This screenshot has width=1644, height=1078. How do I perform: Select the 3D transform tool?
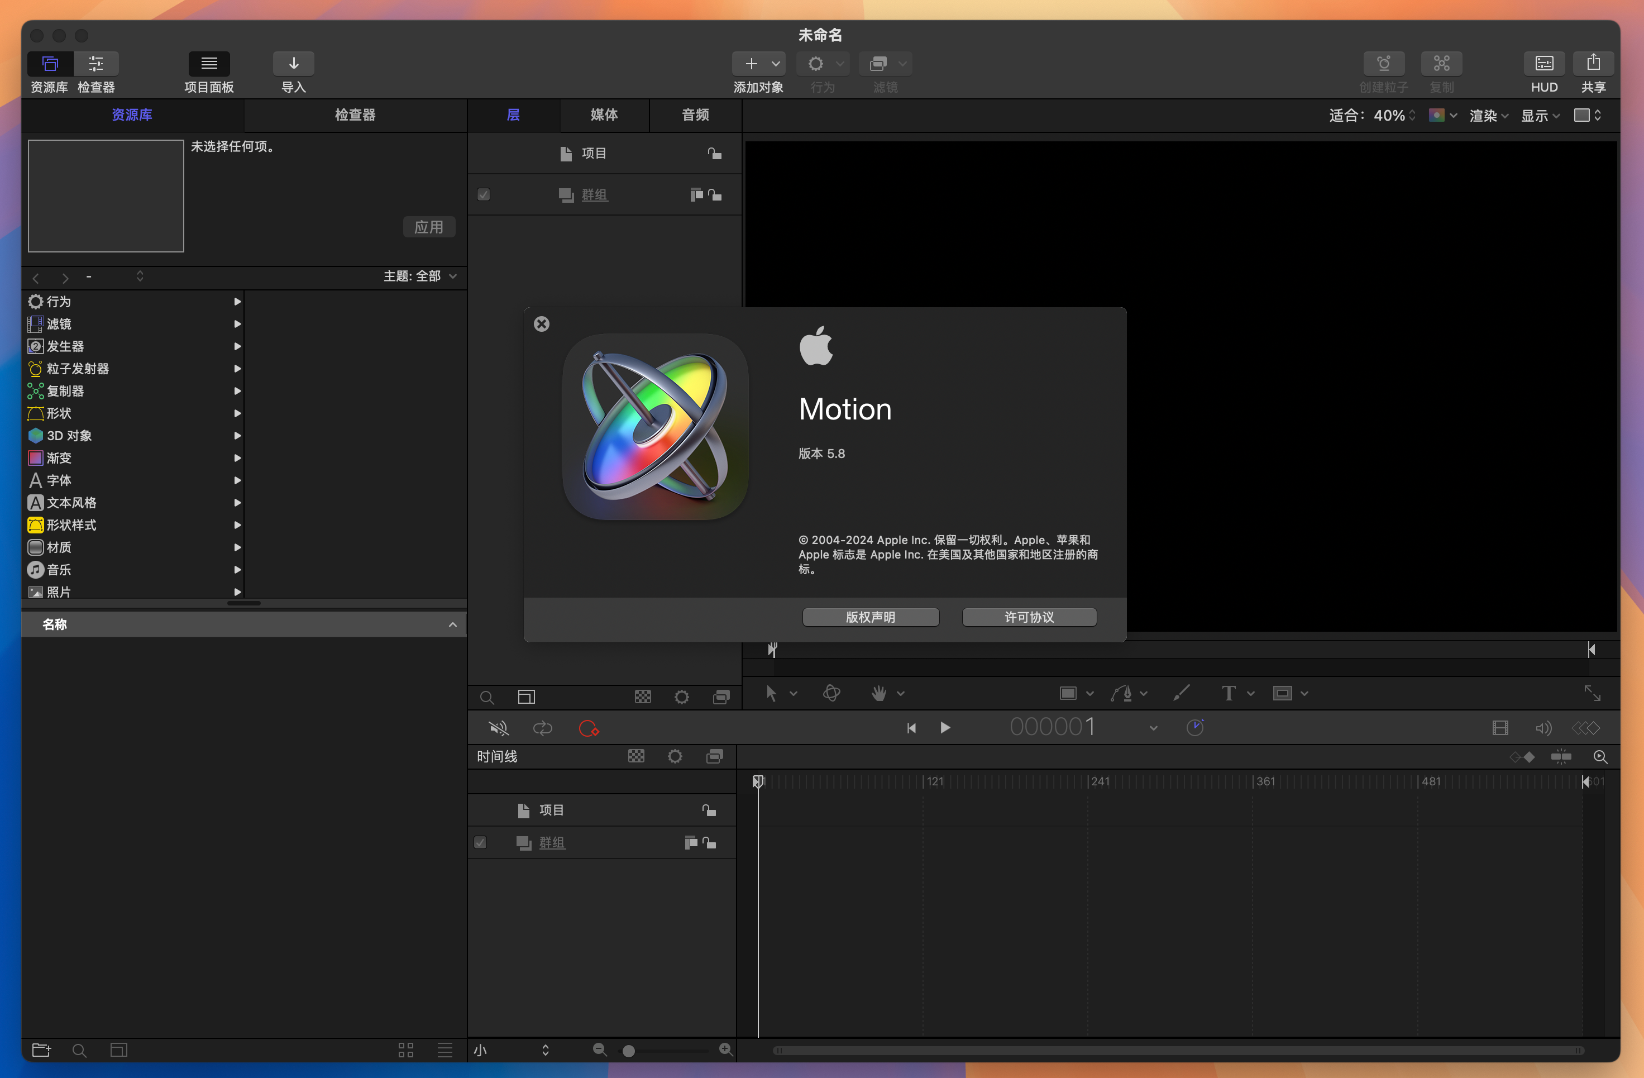coord(831,693)
